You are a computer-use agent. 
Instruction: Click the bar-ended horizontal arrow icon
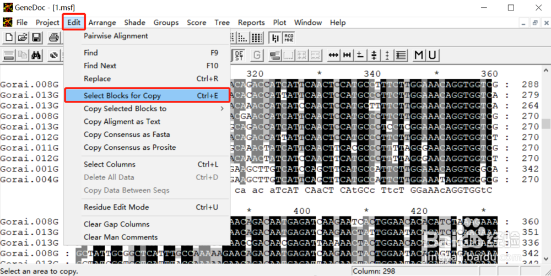click(x=347, y=55)
